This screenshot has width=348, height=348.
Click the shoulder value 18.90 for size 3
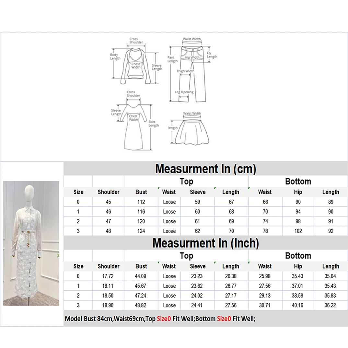pos(108,306)
